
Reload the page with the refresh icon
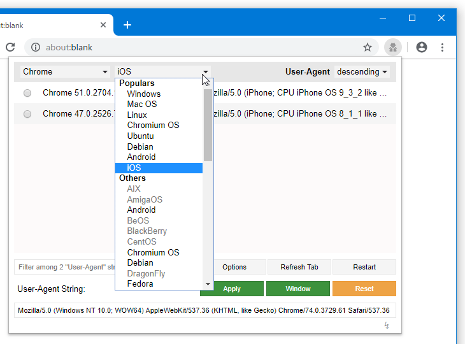pos(10,47)
